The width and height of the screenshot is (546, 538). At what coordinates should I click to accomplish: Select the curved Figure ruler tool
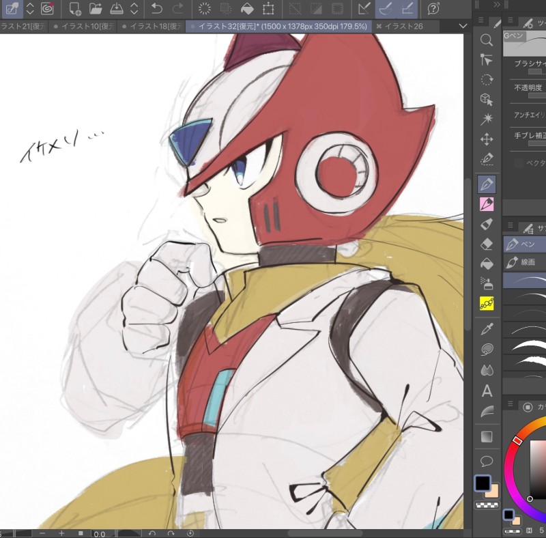(x=487, y=412)
